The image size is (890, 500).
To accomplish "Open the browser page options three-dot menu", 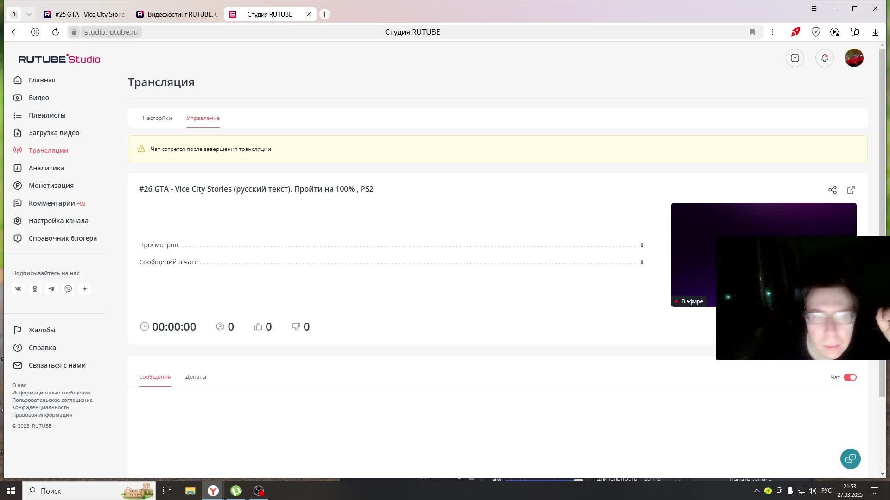I will point(772,32).
